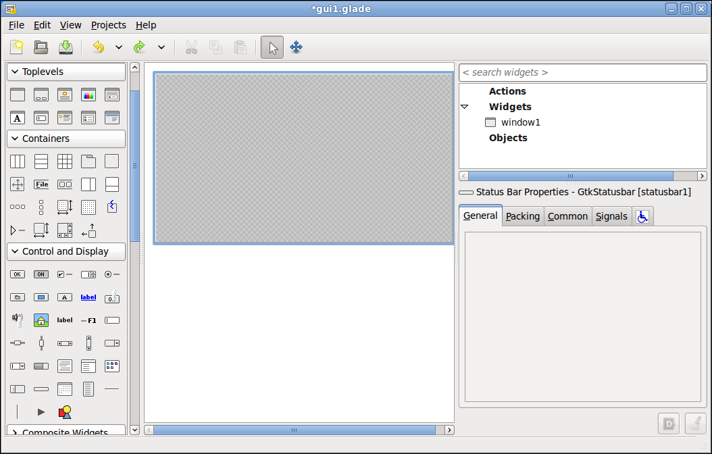Collapse the Containers palette section
Screen dimensions: 712x454
tap(66, 138)
